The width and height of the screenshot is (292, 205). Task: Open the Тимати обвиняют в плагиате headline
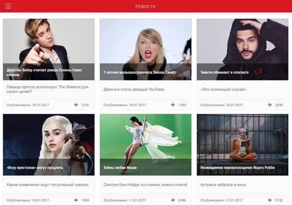point(224,72)
